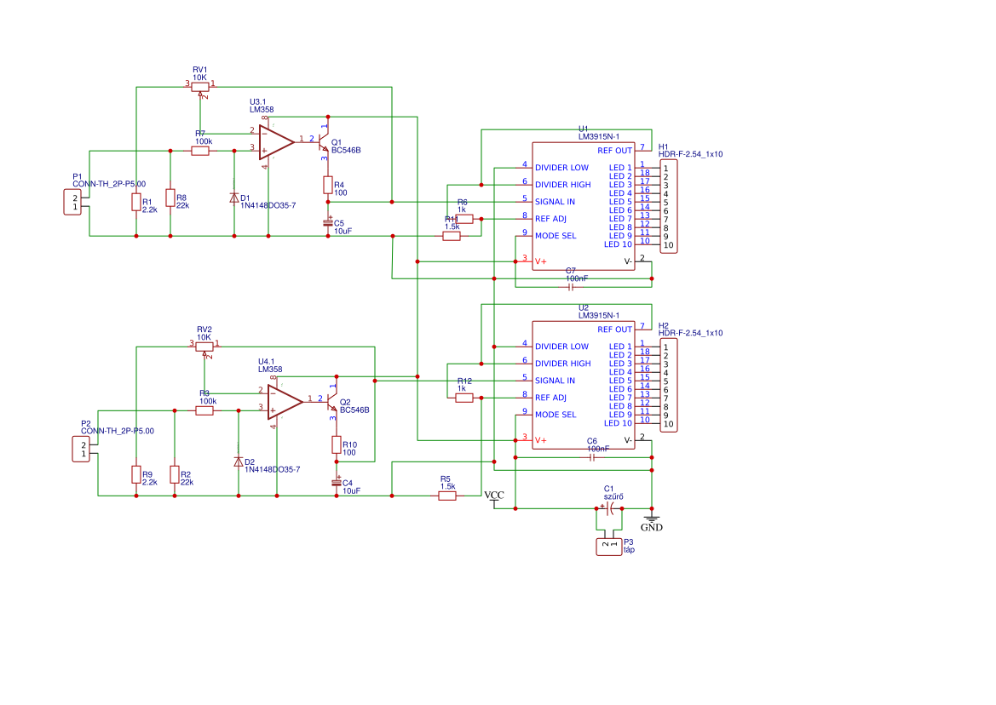Click the P2 two-pin connector

pos(81,450)
